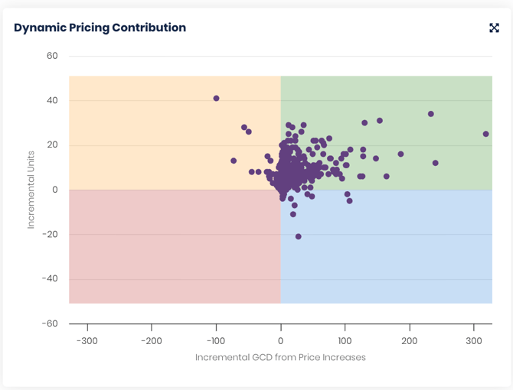This screenshot has width=513, height=390.
Task: Click the Incremental GCD from Price Increases label
Action: click(280, 357)
